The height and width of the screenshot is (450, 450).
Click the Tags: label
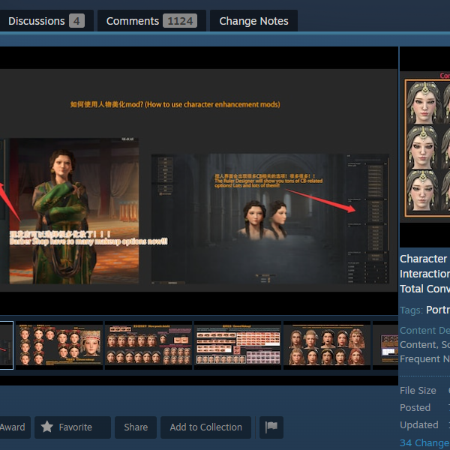click(x=411, y=310)
